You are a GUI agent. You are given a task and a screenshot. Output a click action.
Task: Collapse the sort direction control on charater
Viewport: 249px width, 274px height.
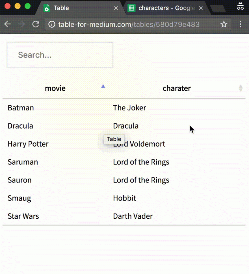point(241,88)
